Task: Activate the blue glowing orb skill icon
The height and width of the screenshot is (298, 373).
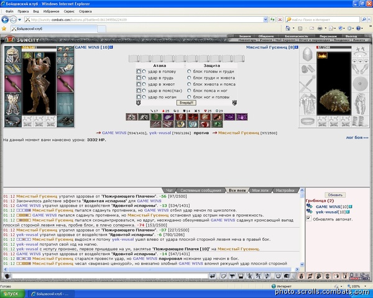Action: click(192, 124)
